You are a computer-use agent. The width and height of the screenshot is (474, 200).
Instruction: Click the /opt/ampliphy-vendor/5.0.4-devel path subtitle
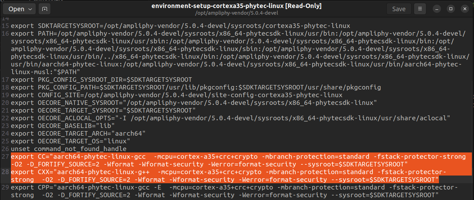click(x=236, y=13)
